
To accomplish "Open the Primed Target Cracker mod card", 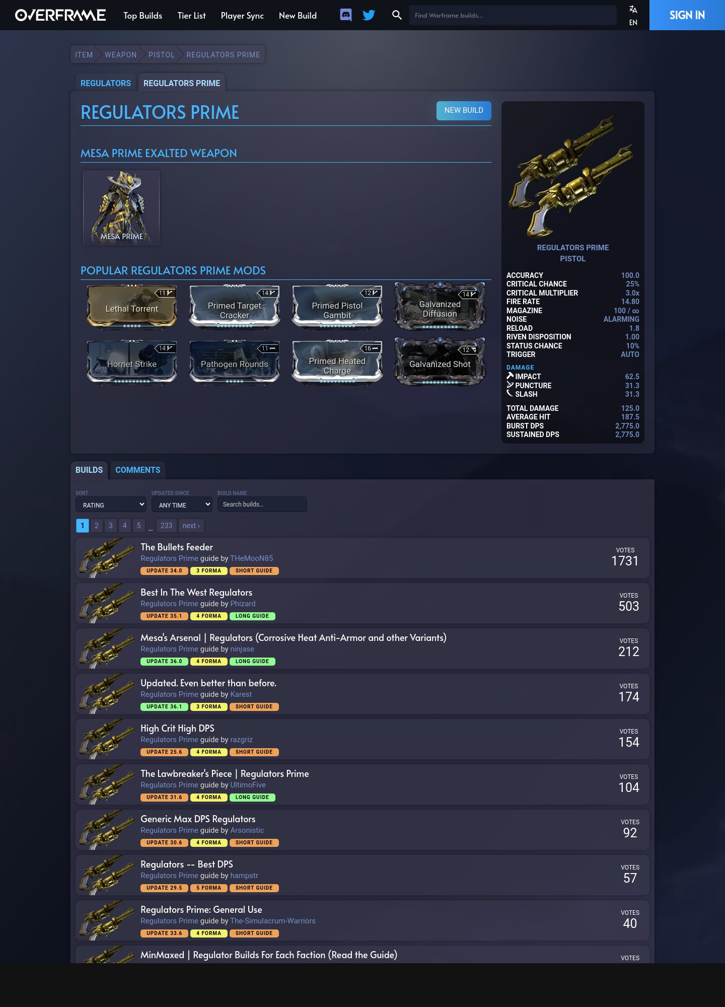I will 235,307.
